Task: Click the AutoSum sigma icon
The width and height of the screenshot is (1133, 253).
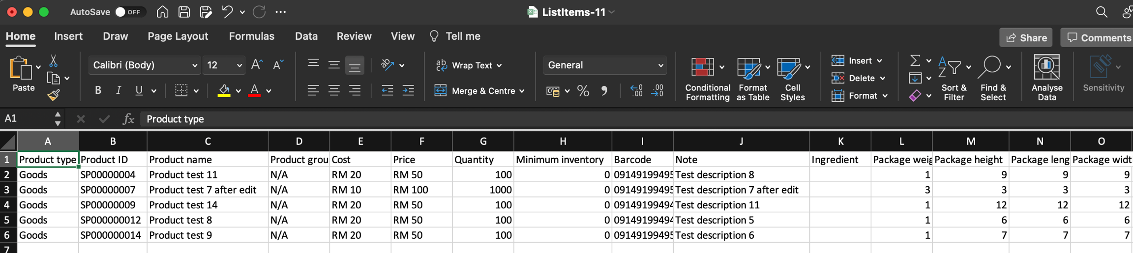Action: pyautogui.click(x=915, y=60)
